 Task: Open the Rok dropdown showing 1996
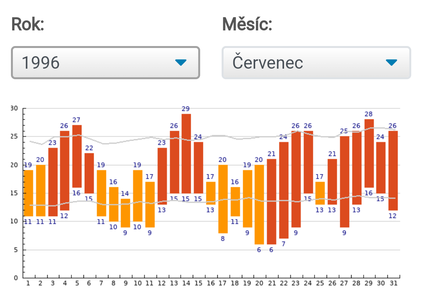tap(105, 63)
